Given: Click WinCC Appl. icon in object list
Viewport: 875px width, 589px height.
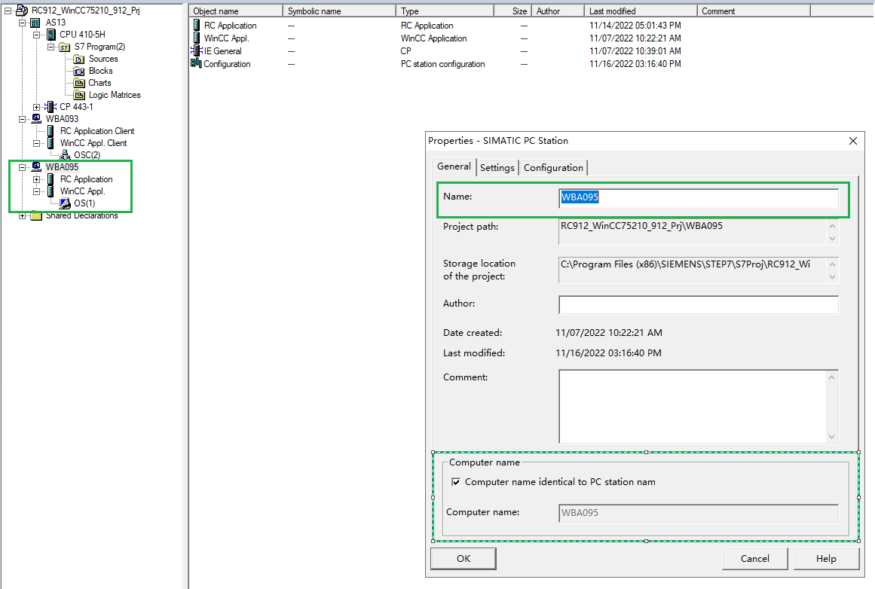Looking at the screenshot, I should pos(197,38).
